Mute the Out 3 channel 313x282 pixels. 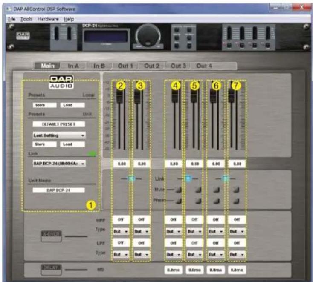click(x=216, y=190)
